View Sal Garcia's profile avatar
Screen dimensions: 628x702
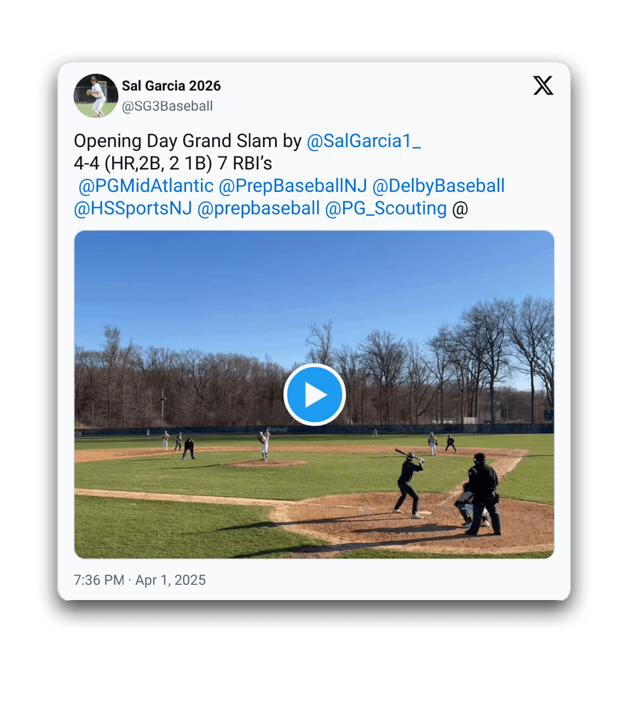click(x=96, y=96)
